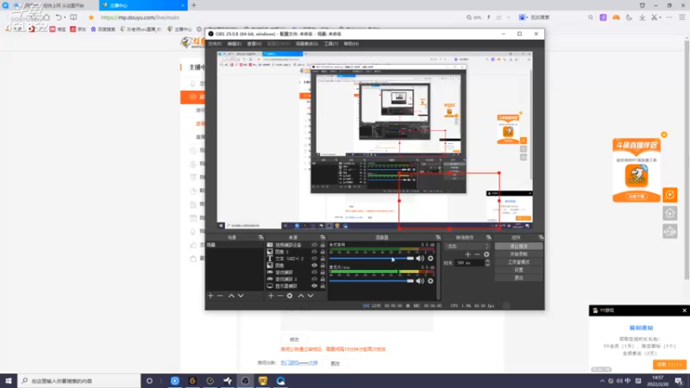
Task: Increase transition duration with up arrow
Action: (x=487, y=261)
